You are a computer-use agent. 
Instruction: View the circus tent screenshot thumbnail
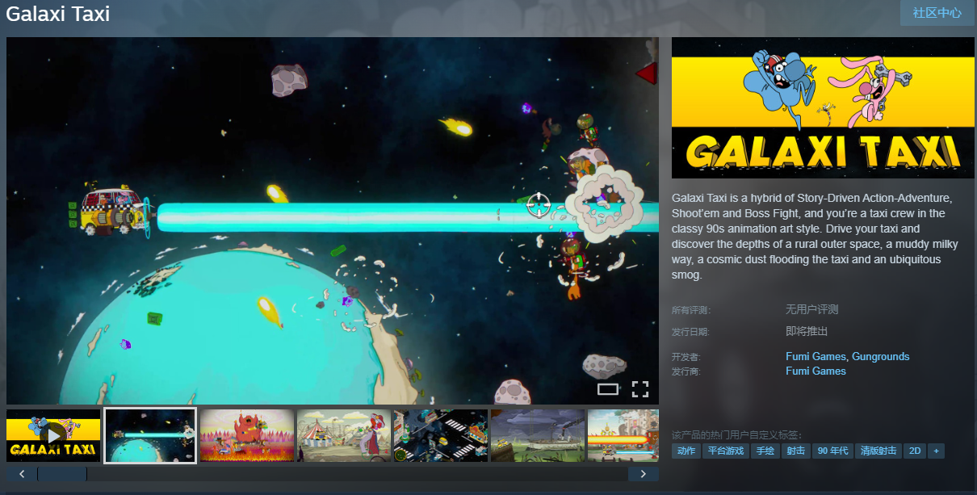(344, 435)
